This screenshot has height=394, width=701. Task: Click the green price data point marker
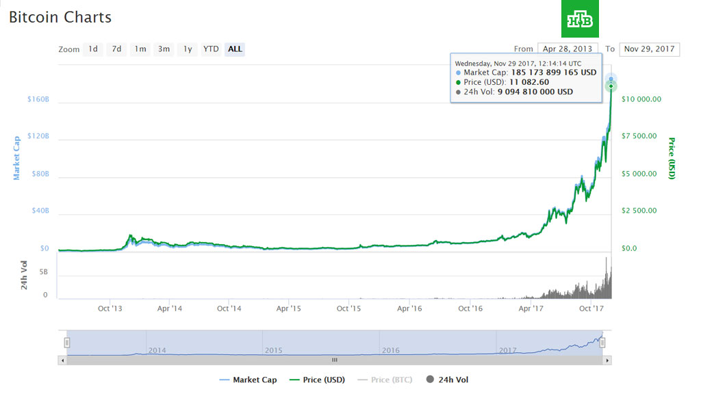pos(611,86)
